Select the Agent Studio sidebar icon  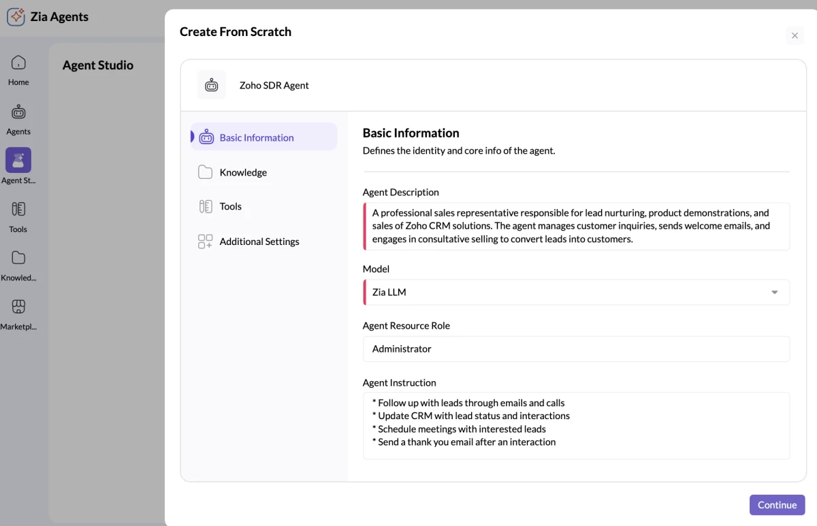coord(18,161)
